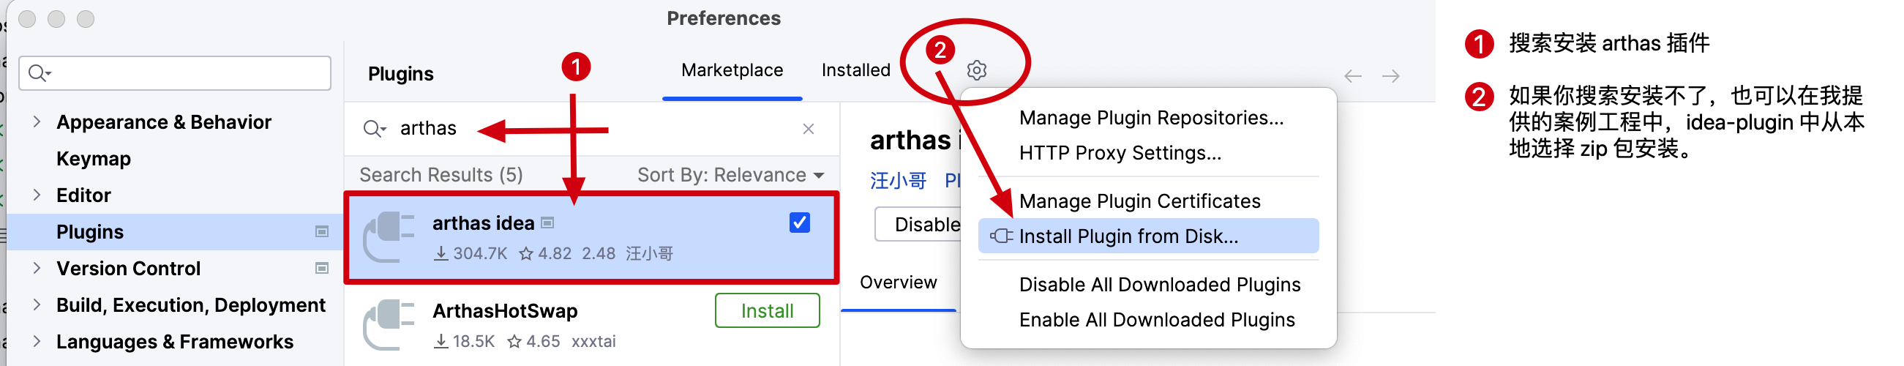Image resolution: width=1904 pixels, height=366 pixels.
Task: Click the project-level icon beside Plugins
Action: tap(321, 232)
